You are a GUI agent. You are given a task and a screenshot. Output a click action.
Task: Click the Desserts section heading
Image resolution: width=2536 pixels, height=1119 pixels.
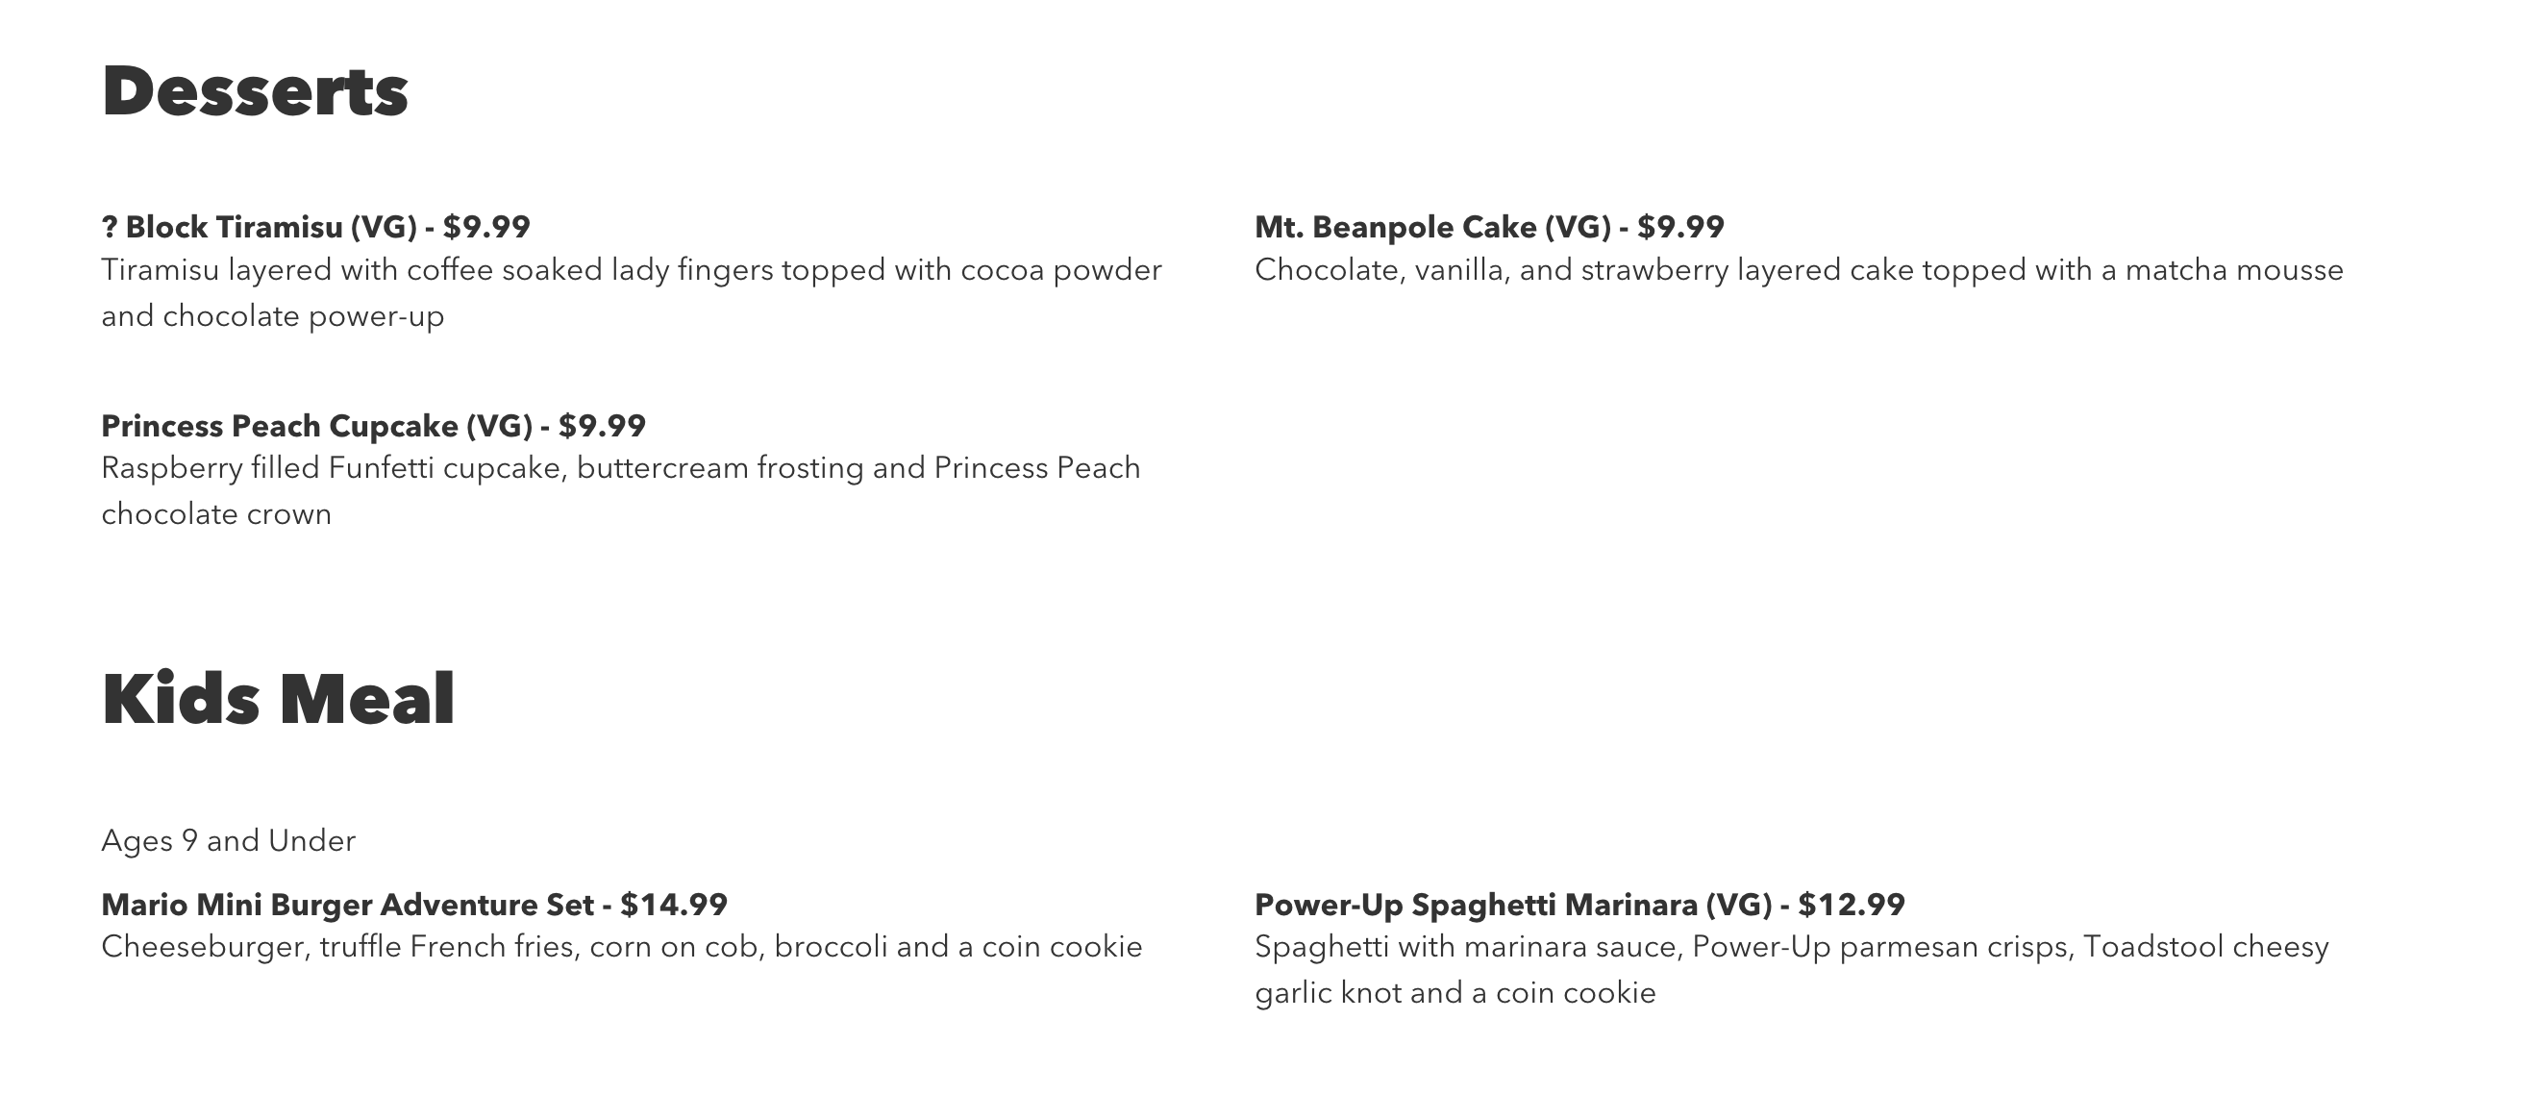click(254, 91)
